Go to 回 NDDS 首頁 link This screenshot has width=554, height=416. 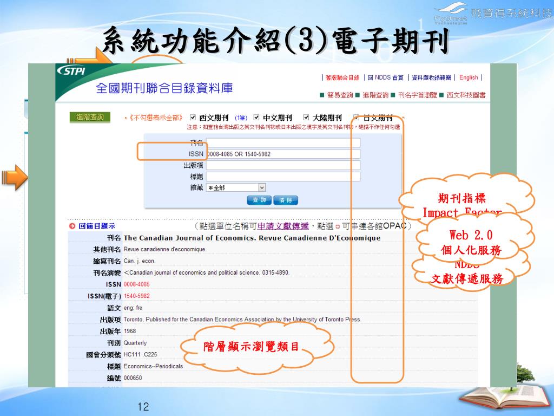point(385,77)
